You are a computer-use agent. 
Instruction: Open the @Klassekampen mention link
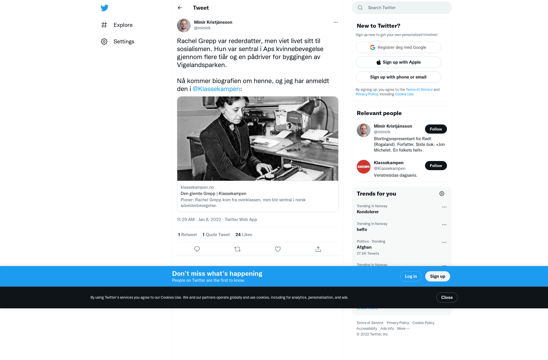click(x=216, y=89)
